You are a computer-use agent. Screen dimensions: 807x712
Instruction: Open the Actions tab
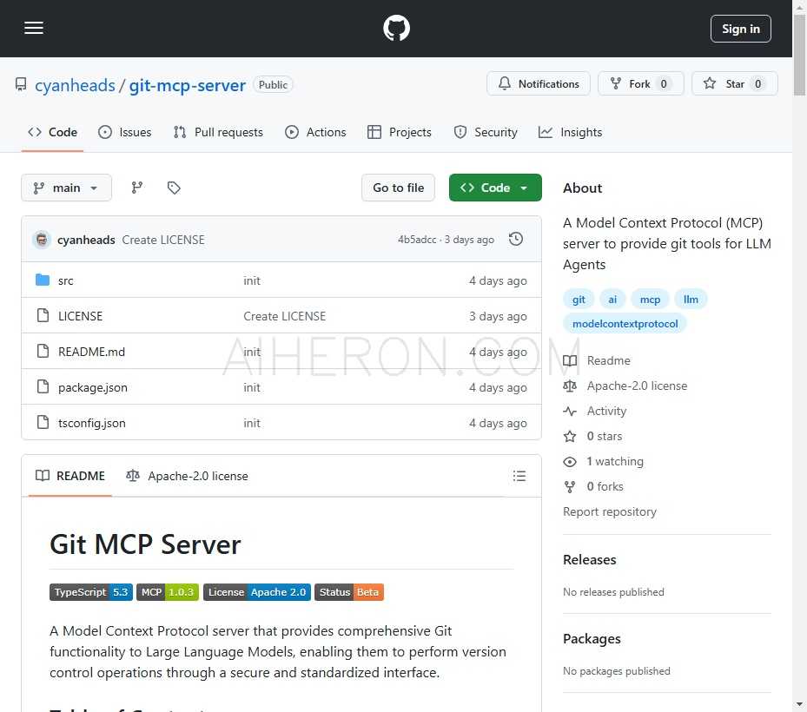315,132
